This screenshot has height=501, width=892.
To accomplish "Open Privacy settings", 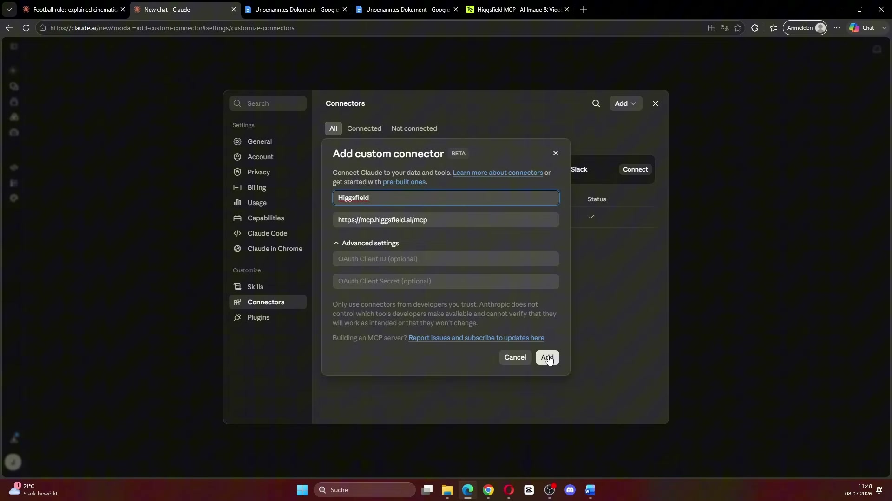I will (x=268, y=172).
